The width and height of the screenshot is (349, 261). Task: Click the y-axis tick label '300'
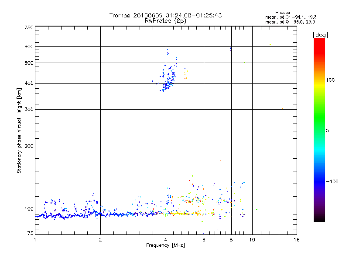tap(29, 109)
